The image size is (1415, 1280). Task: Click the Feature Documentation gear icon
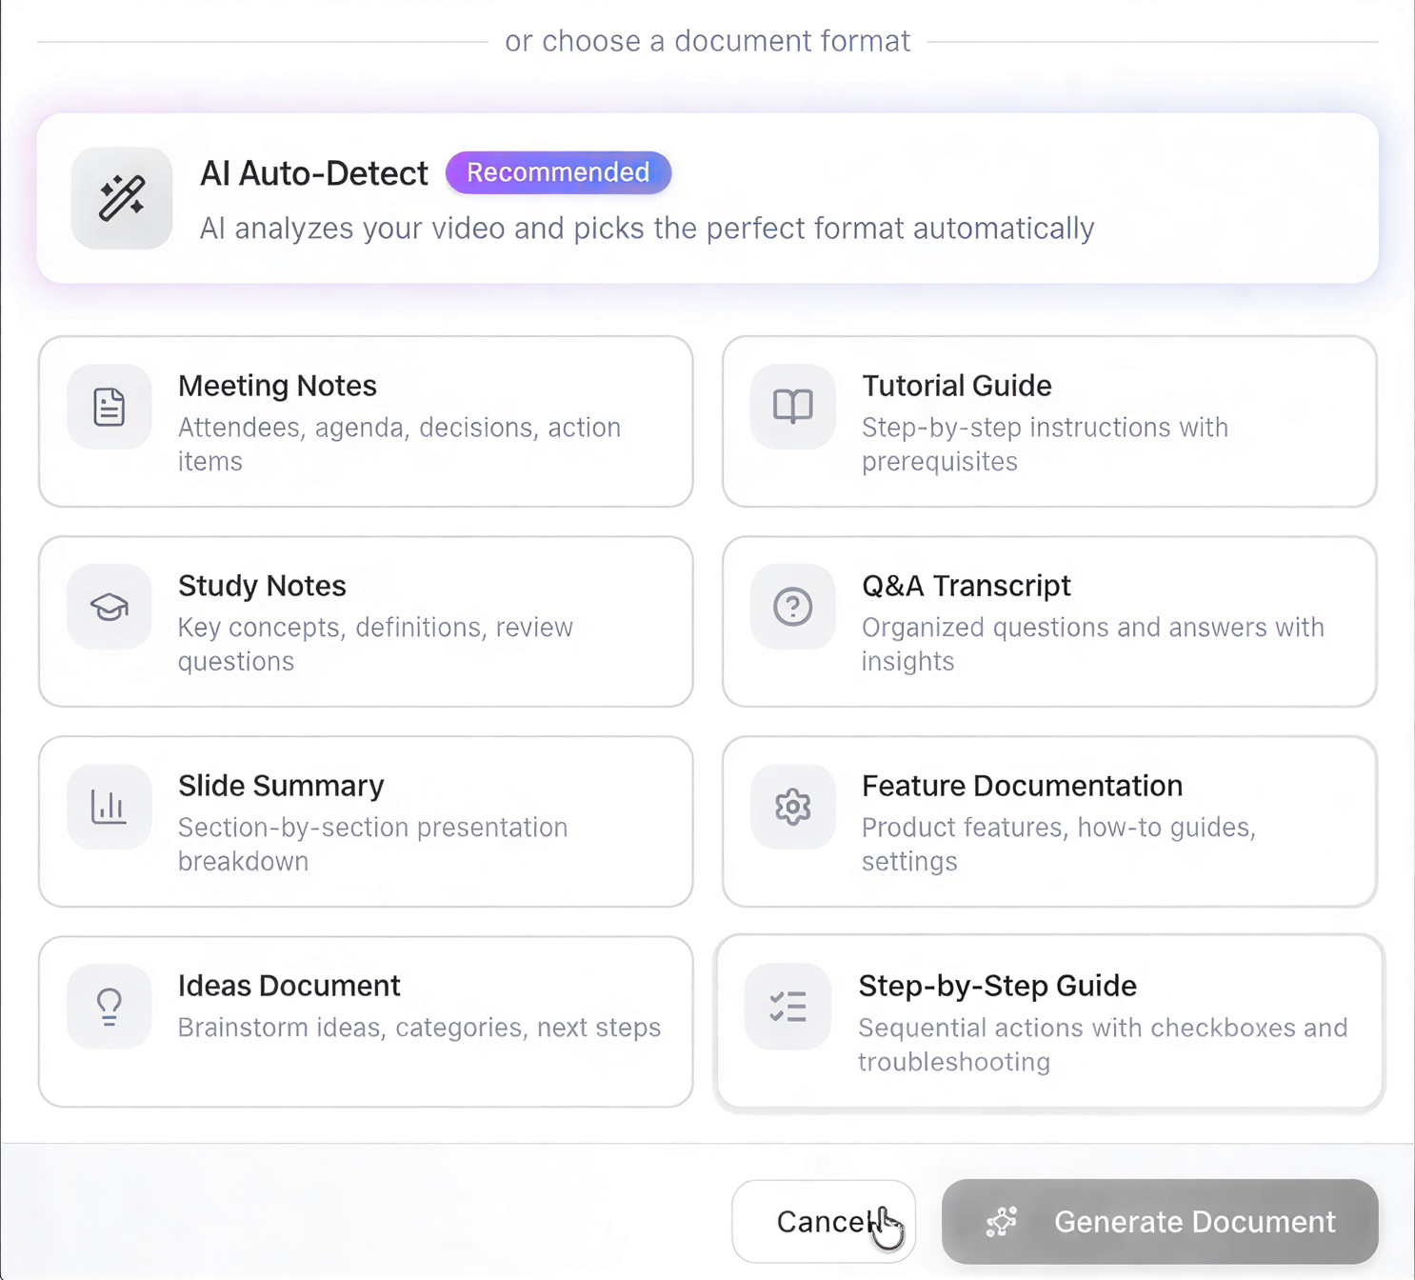792,807
